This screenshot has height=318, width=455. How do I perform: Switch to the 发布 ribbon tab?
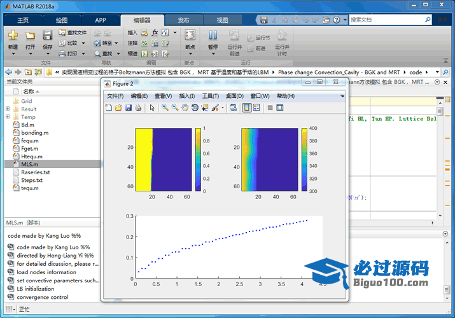(x=183, y=20)
